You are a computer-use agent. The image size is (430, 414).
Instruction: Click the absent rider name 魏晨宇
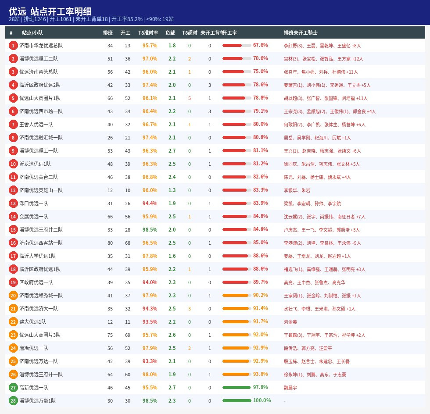tap(290, 388)
